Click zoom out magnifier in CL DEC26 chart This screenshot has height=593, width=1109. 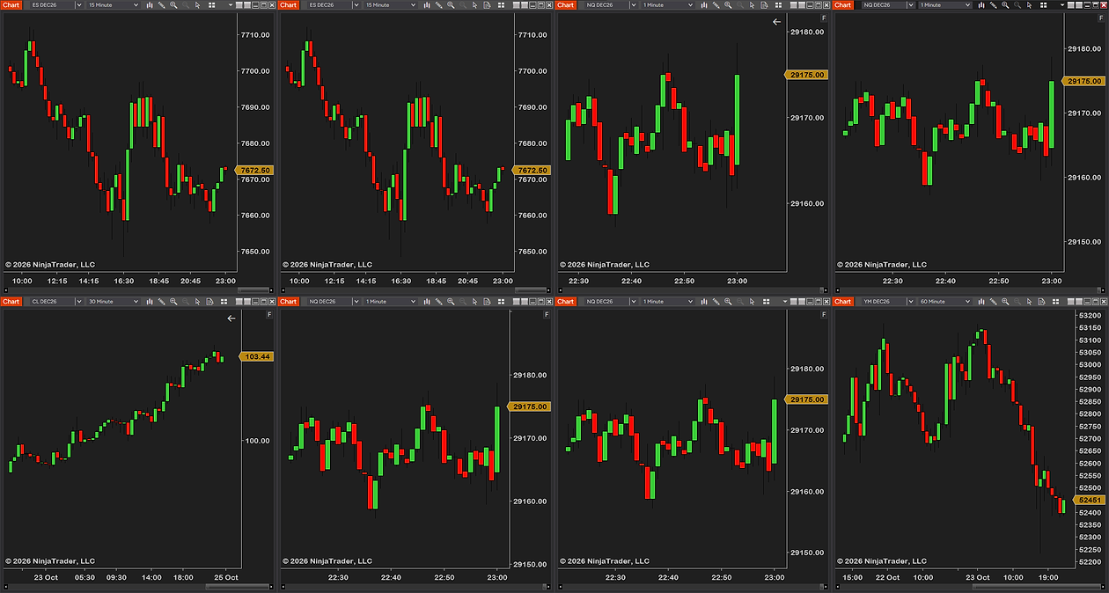186,302
